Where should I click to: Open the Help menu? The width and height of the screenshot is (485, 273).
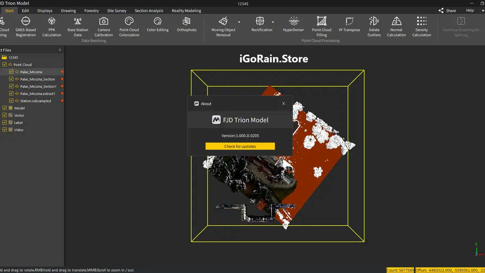click(470, 11)
